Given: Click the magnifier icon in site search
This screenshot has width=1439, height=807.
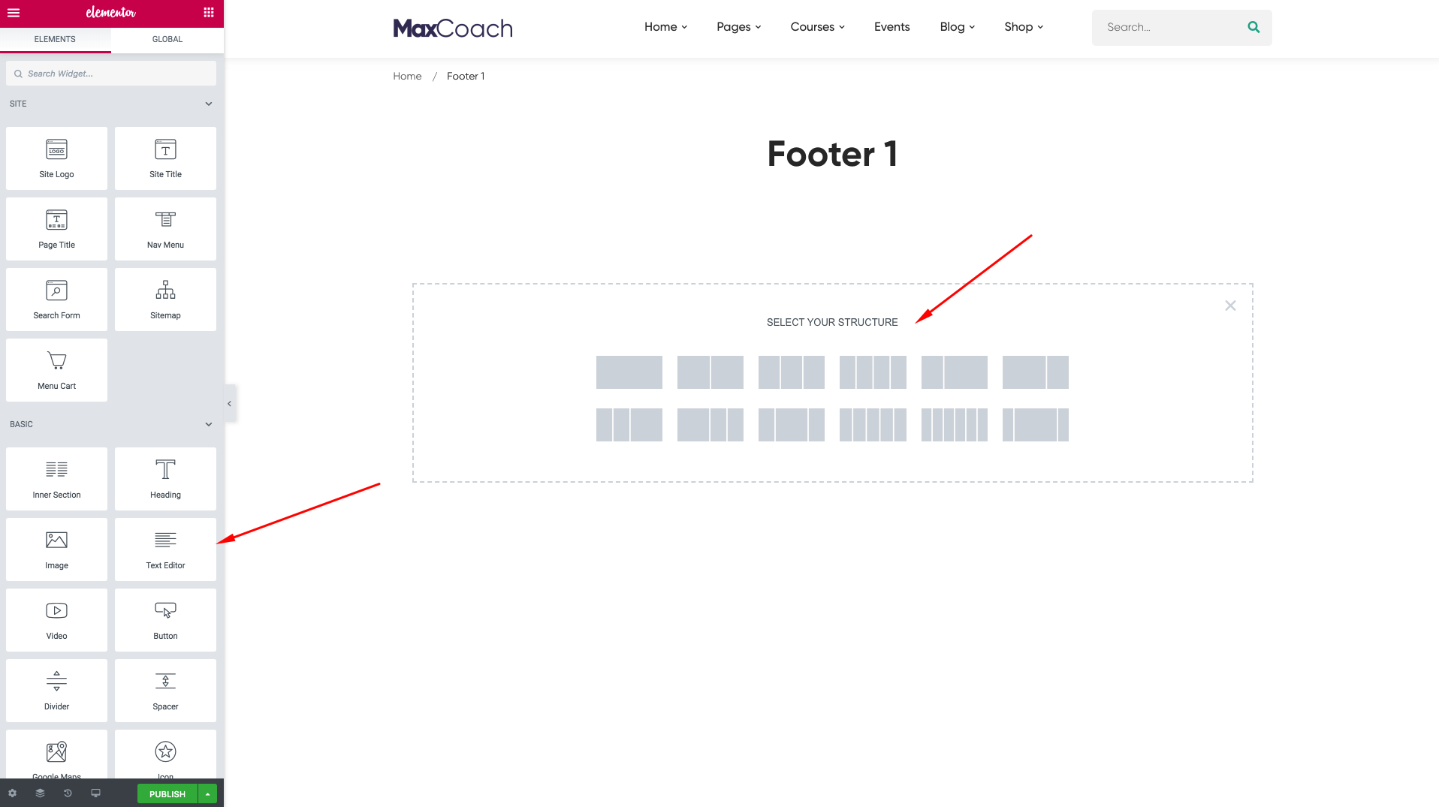Looking at the screenshot, I should click(1253, 27).
